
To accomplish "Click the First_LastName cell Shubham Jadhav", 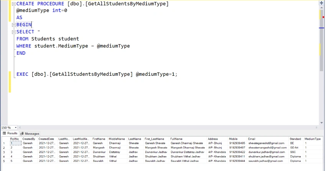I will point(156,157).
